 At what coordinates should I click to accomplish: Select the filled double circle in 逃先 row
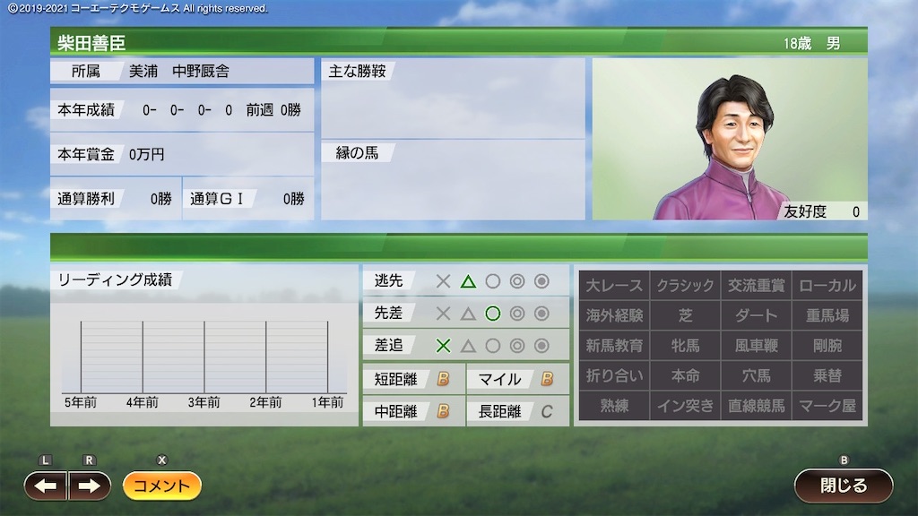[x=541, y=281]
